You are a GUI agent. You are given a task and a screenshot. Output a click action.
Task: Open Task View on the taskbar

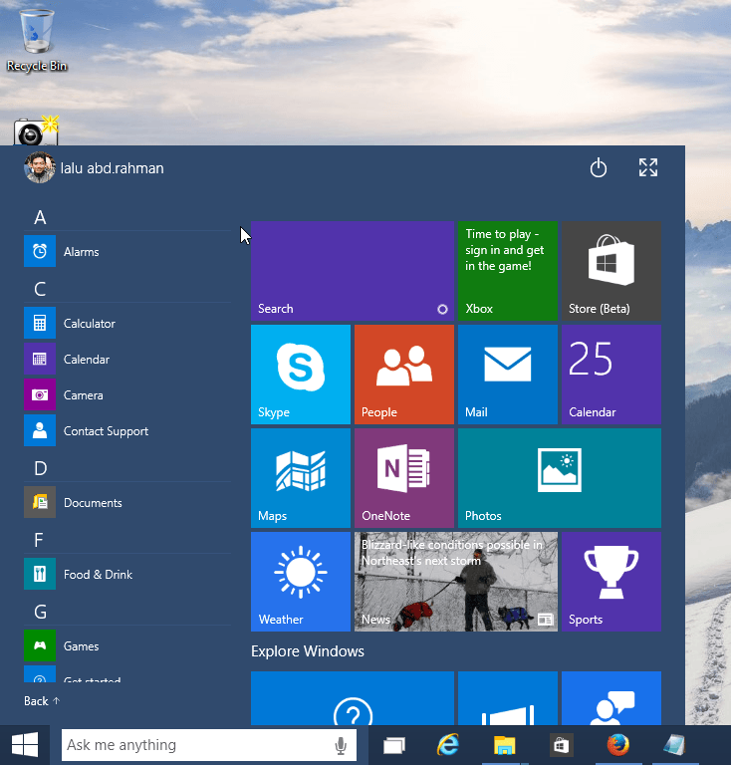[394, 745]
